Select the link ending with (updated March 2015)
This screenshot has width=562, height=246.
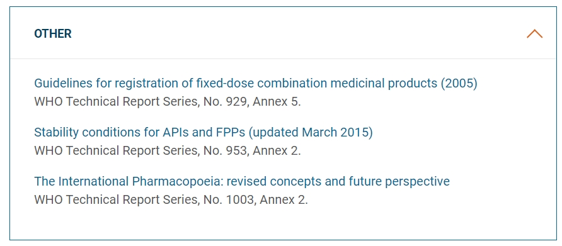pyautogui.click(x=204, y=133)
